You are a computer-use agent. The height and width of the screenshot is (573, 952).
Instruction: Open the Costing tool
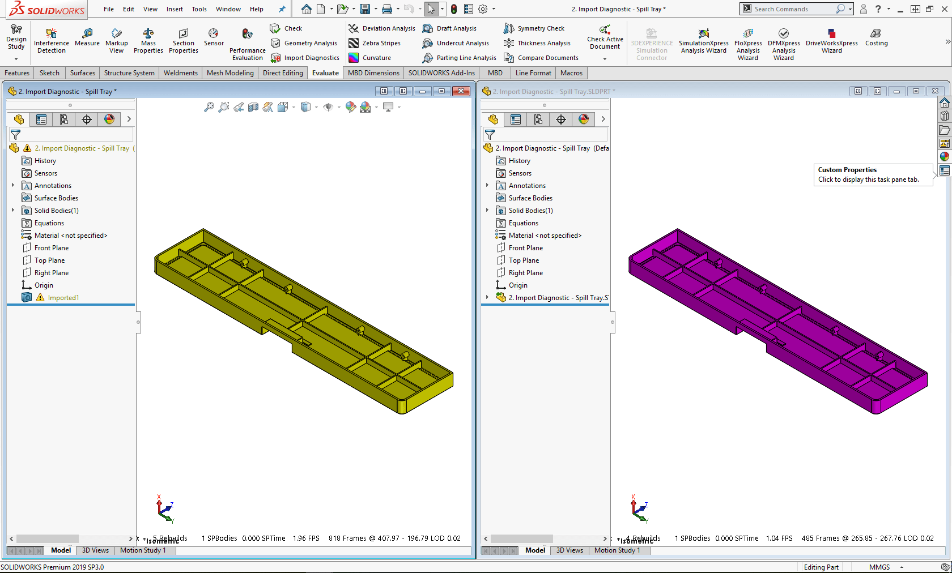pos(876,37)
